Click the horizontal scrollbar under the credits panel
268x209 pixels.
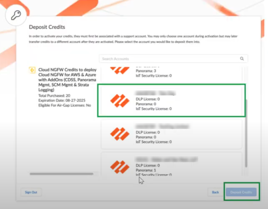pos(61,174)
